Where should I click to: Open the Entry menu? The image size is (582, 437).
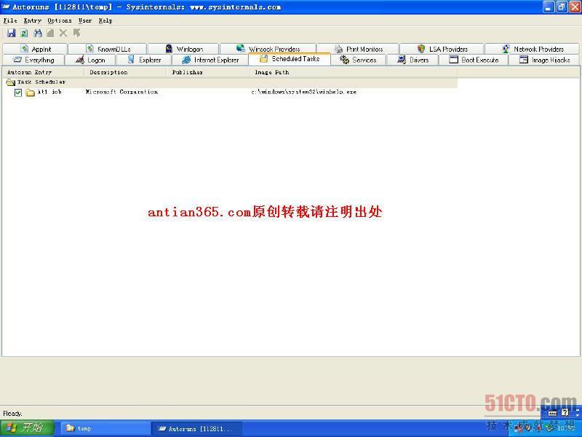(x=32, y=20)
